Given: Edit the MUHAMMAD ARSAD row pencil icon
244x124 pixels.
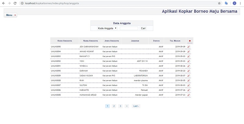Looking at the screenshot, I should pos(188,95).
